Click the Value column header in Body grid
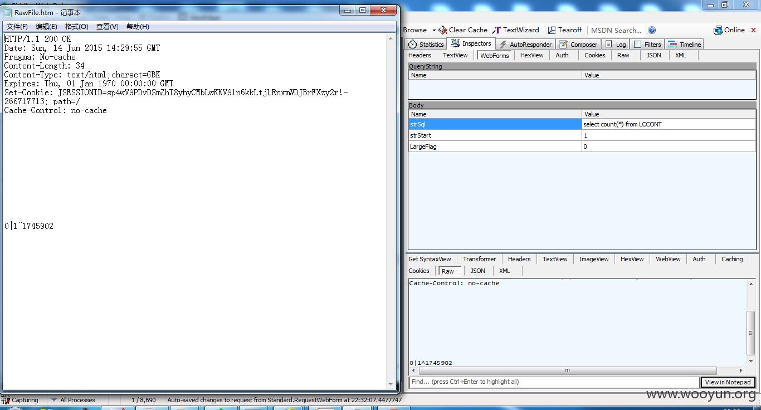761x410 pixels. (x=669, y=114)
